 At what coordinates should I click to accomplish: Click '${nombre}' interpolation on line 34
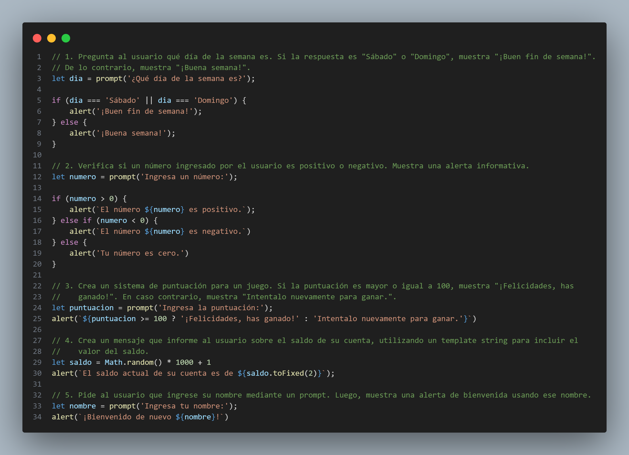click(195, 417)
